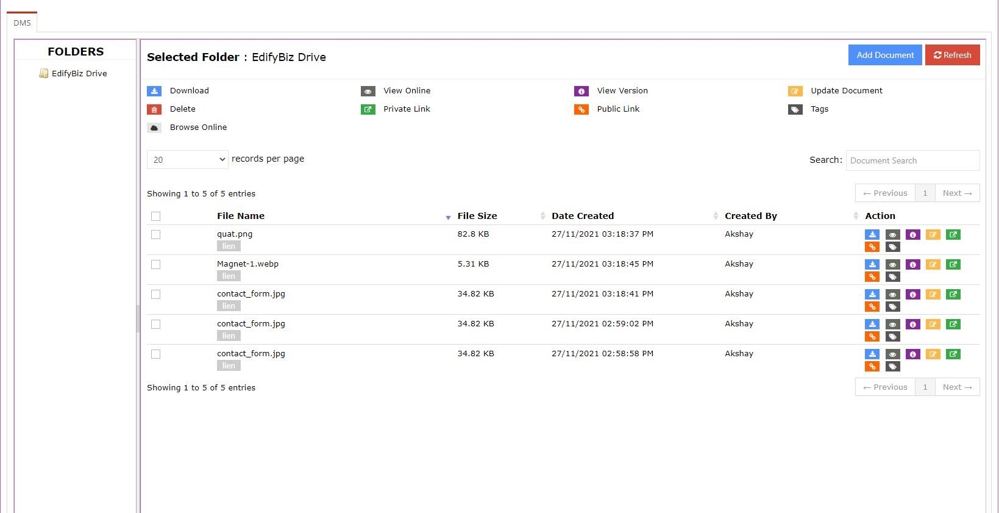Get public link for quat.png
Viewport: 999px width, 513px height.
pyautogui.click(x=872, y=247)
